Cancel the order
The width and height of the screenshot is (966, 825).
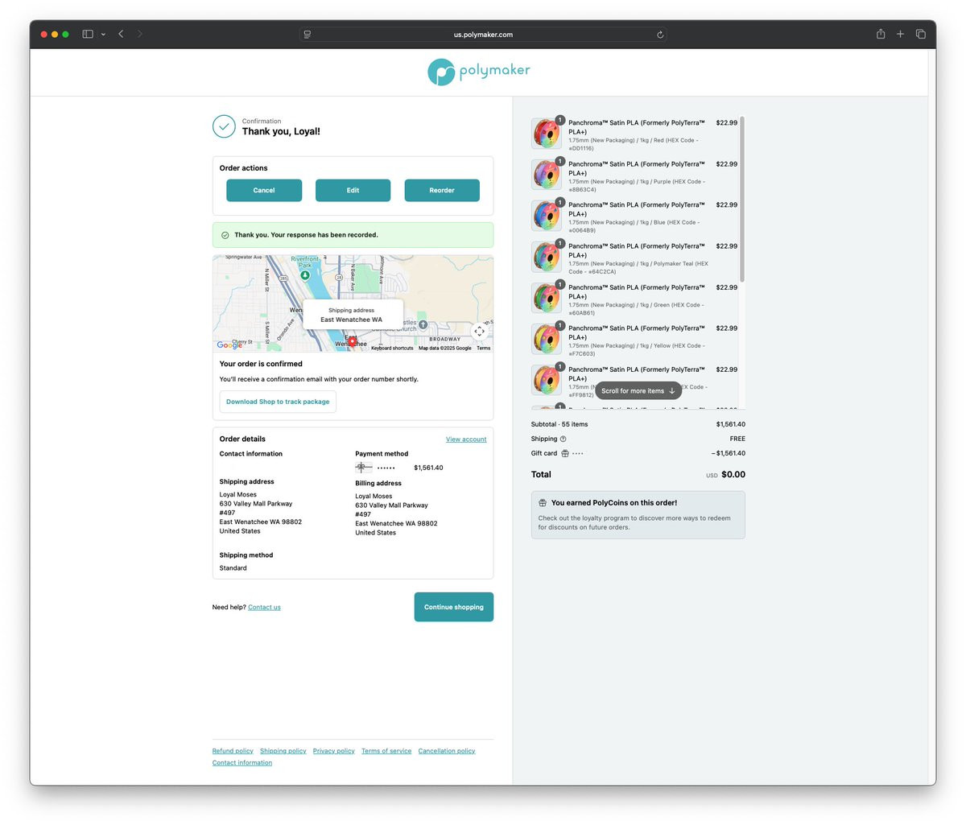[x=264, y=190]
